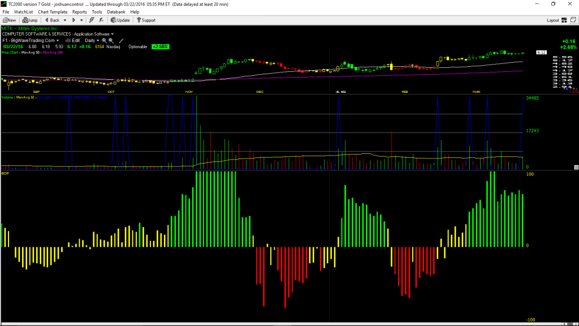Click the chart Edit button
579x326 pixels.
click(x=73, y=41)
